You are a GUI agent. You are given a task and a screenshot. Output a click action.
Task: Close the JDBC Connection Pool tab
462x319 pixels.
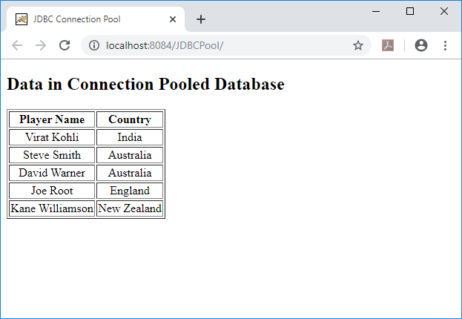[x=173, y=19]
